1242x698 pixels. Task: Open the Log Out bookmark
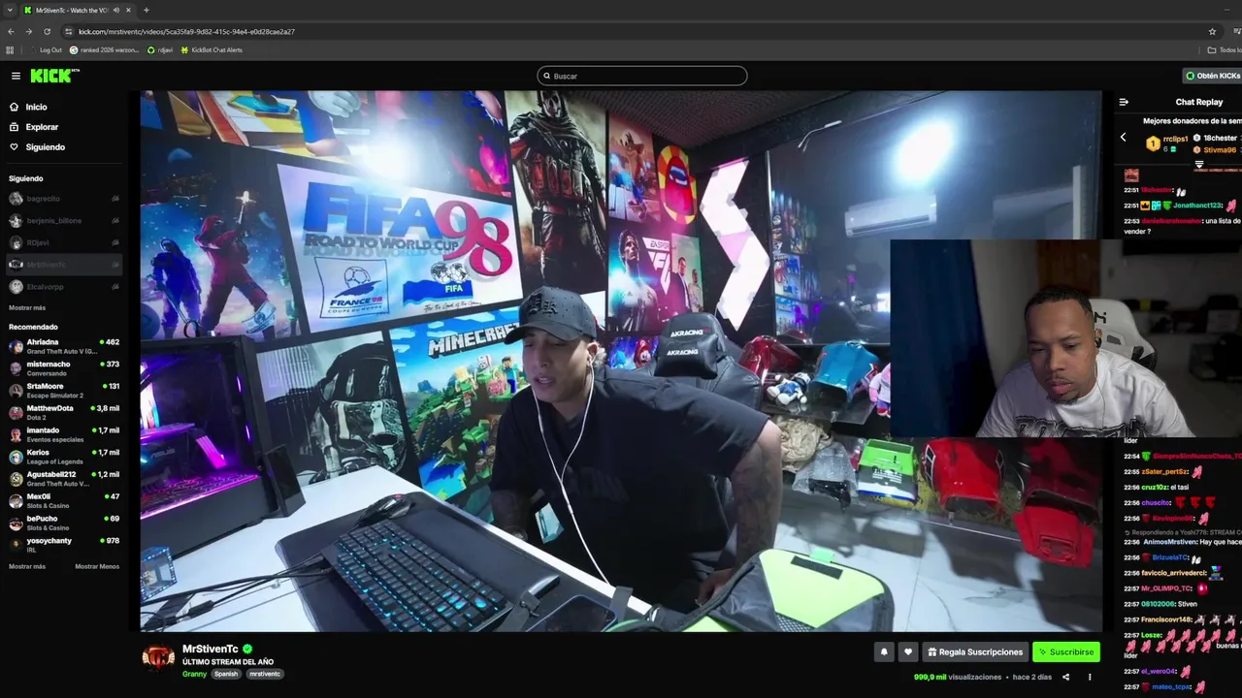coord(46,49)
